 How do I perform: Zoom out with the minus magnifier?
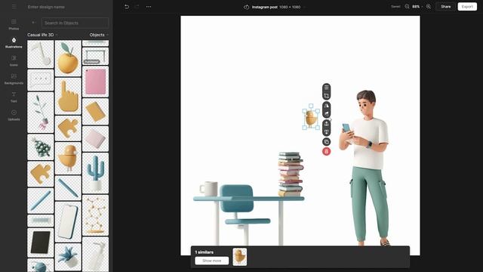point(407,7)
